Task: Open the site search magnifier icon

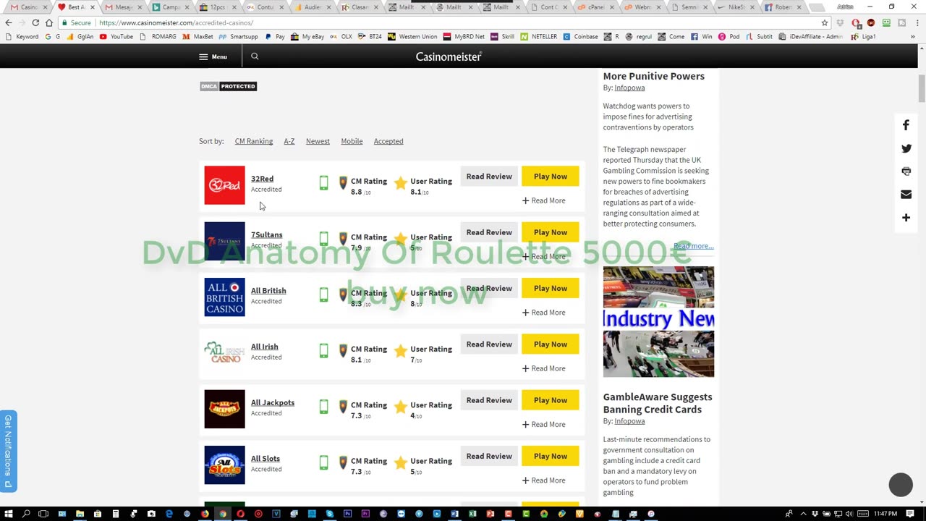Action: [x=255, y=56]
